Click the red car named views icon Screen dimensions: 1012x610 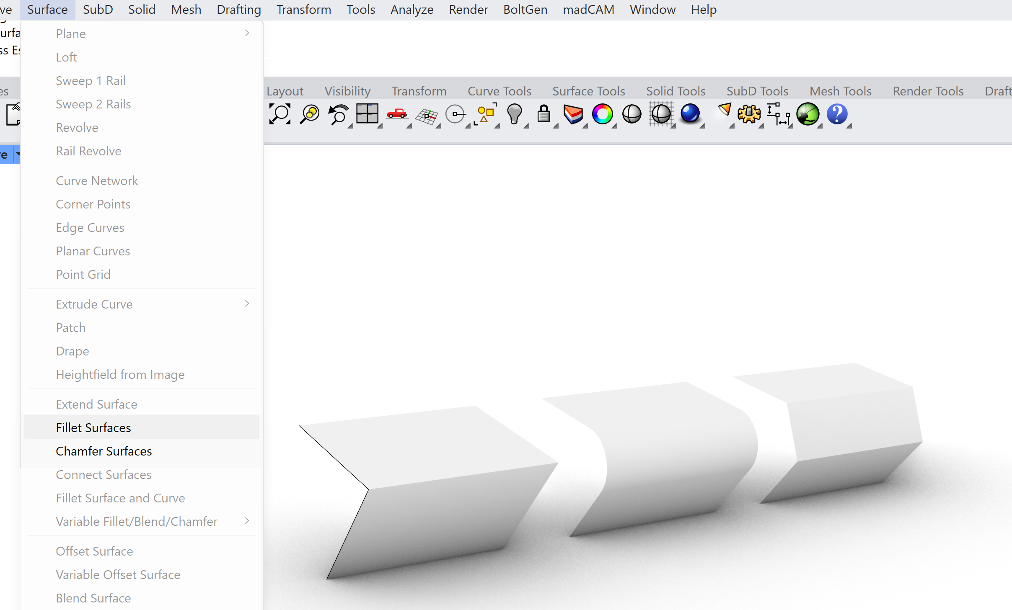pyautogui.click(x=396, y=113)
